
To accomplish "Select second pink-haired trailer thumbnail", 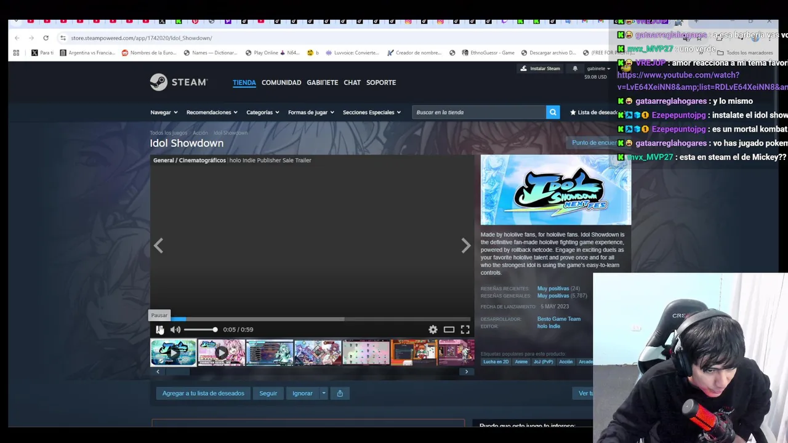I will click(x=222, y=353).
